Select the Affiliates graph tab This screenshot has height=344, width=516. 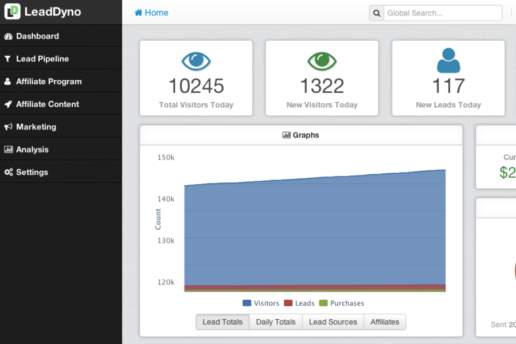[x=385, y=322]
